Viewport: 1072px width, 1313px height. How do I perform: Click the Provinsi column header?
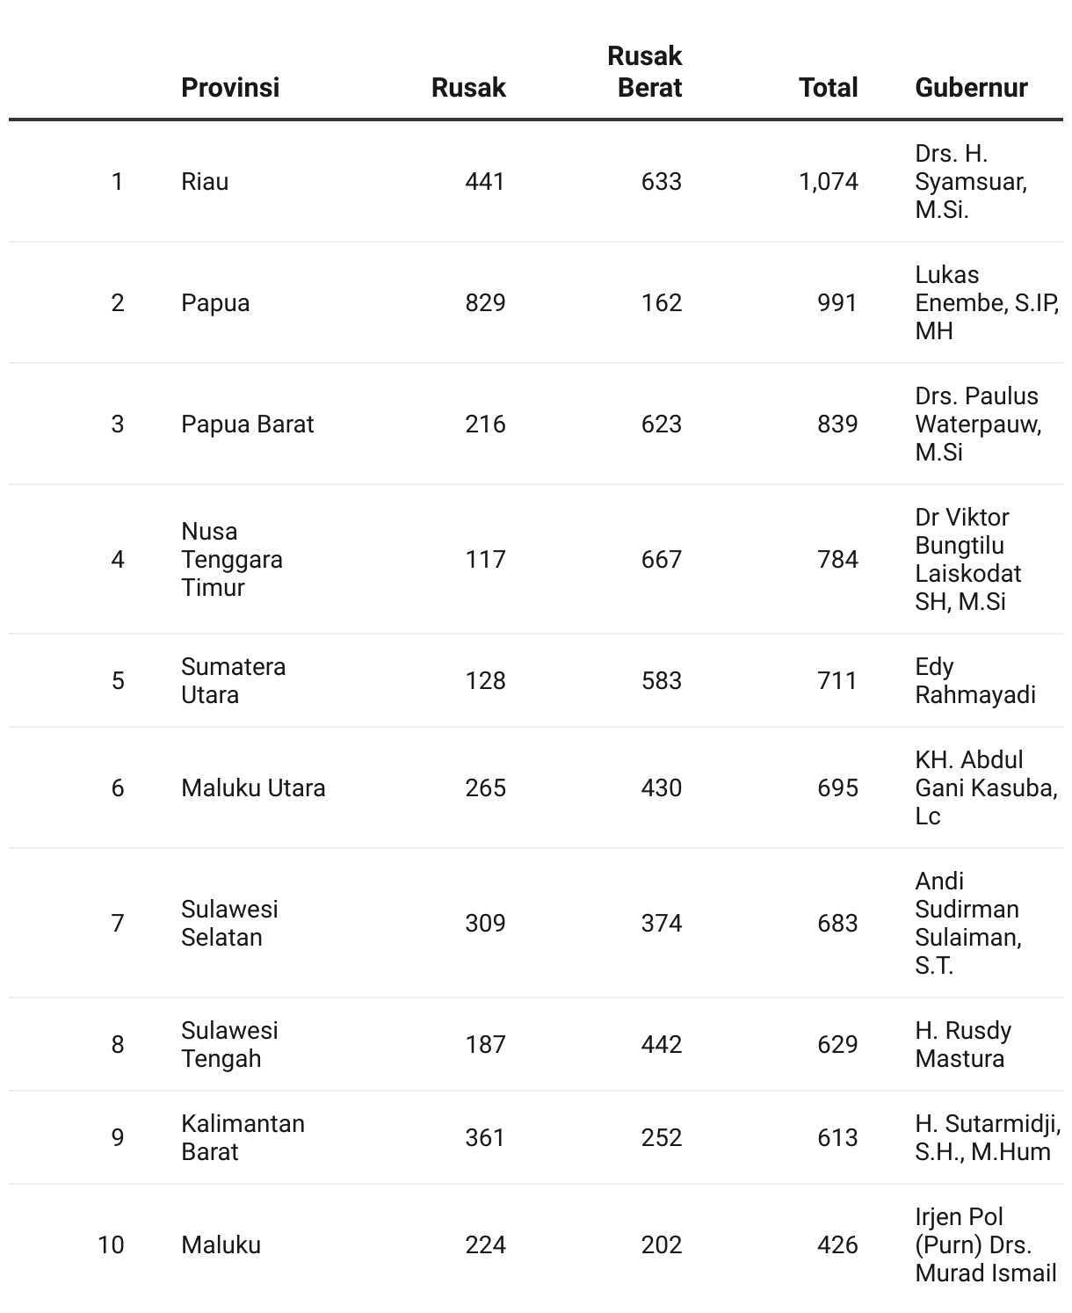(x=230, y=87)
